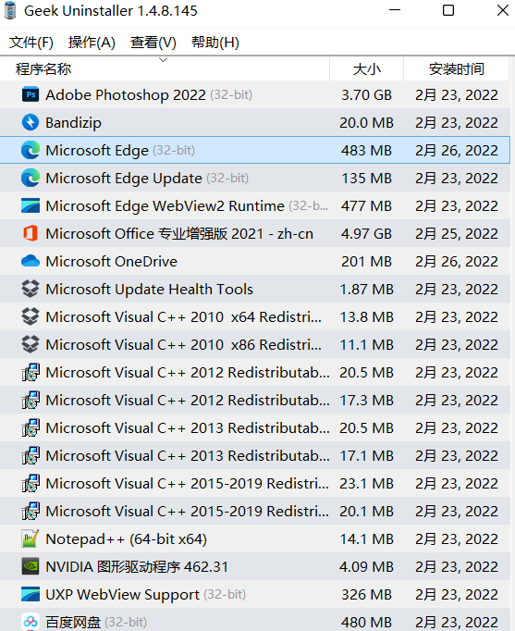
Task: Open the 帮助(H) menu
Action: 215,43
